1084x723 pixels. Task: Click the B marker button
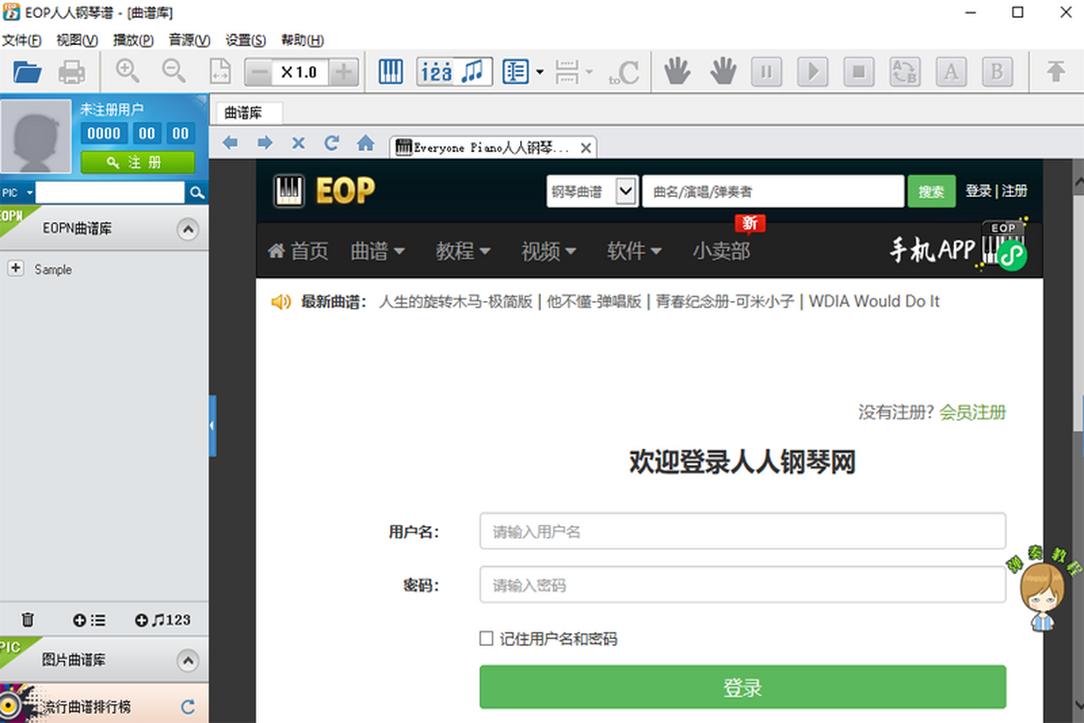pos(996,71)
